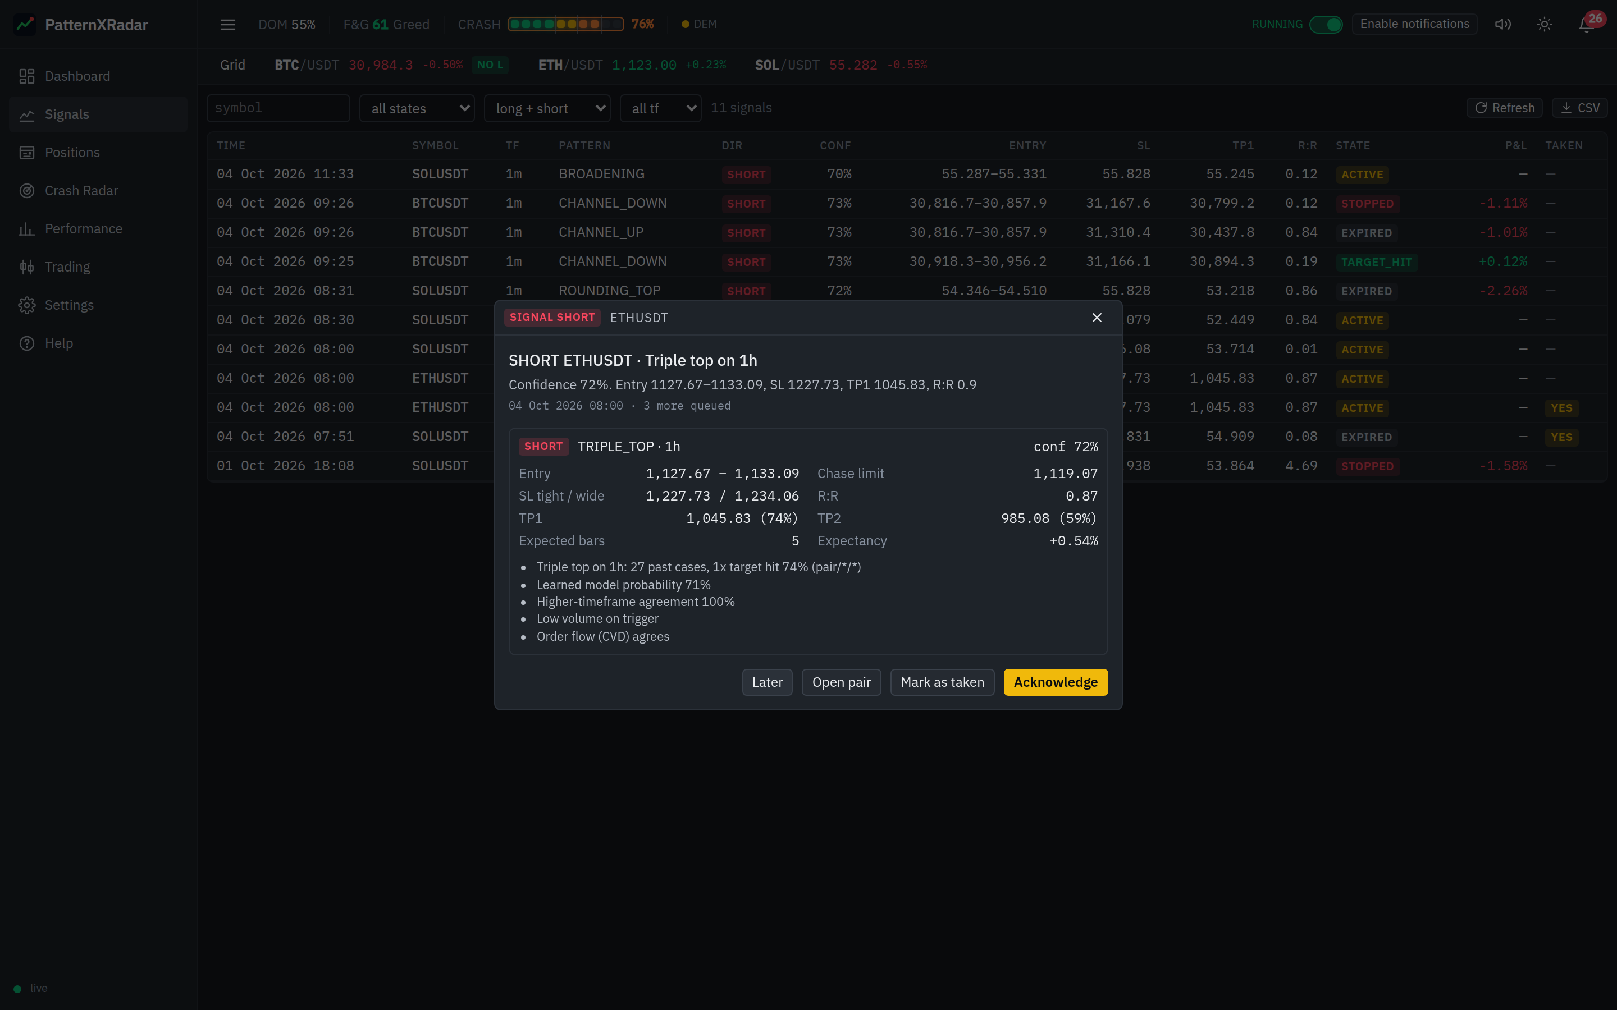Click the Crash Radar target icon
The height and width of the screenshot is (1010, 1617).
pos(27,190)
